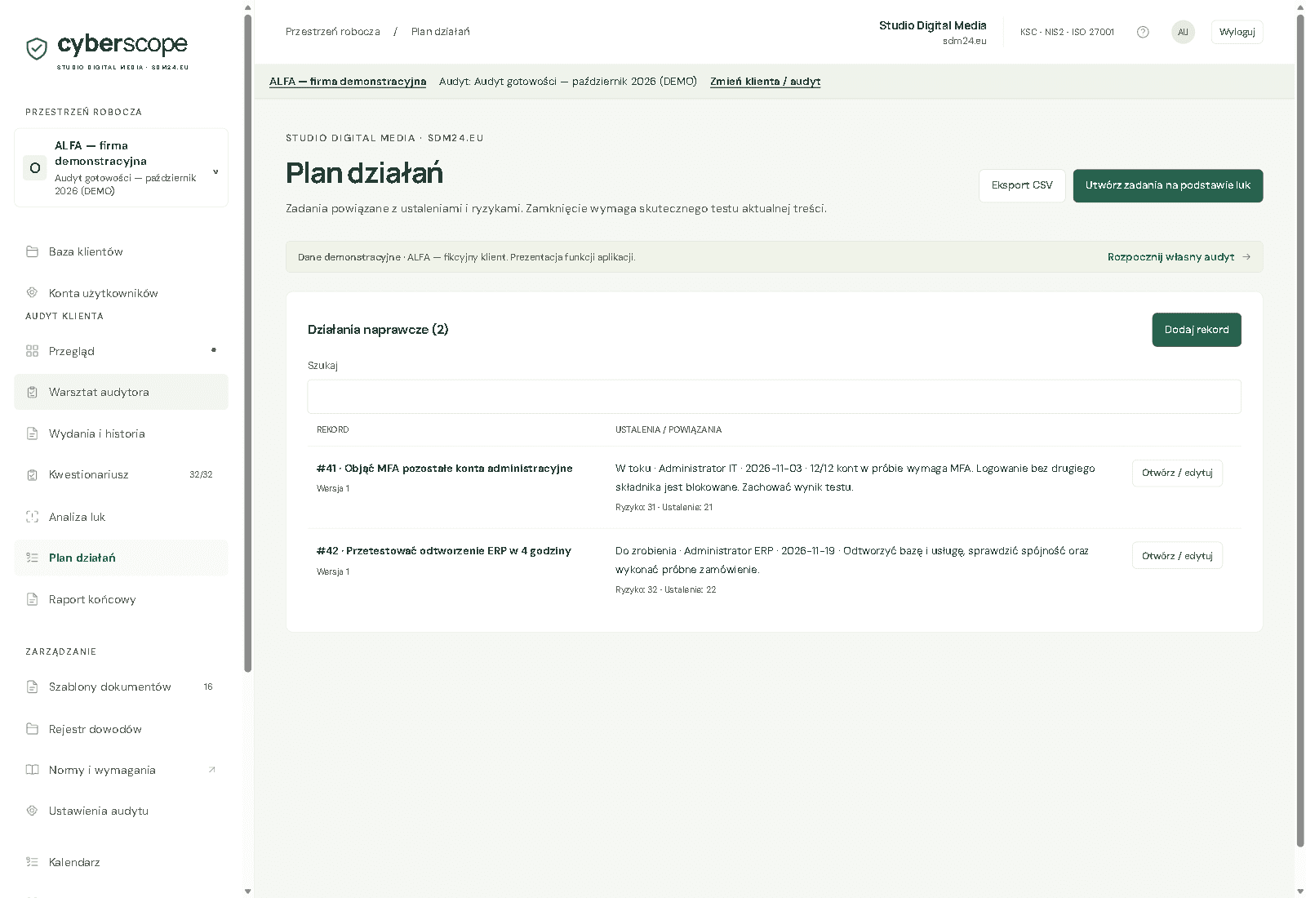The image size is (1306, 898).
Task: Go to Kwestionariusz section
Action: [x=121, y=474]
